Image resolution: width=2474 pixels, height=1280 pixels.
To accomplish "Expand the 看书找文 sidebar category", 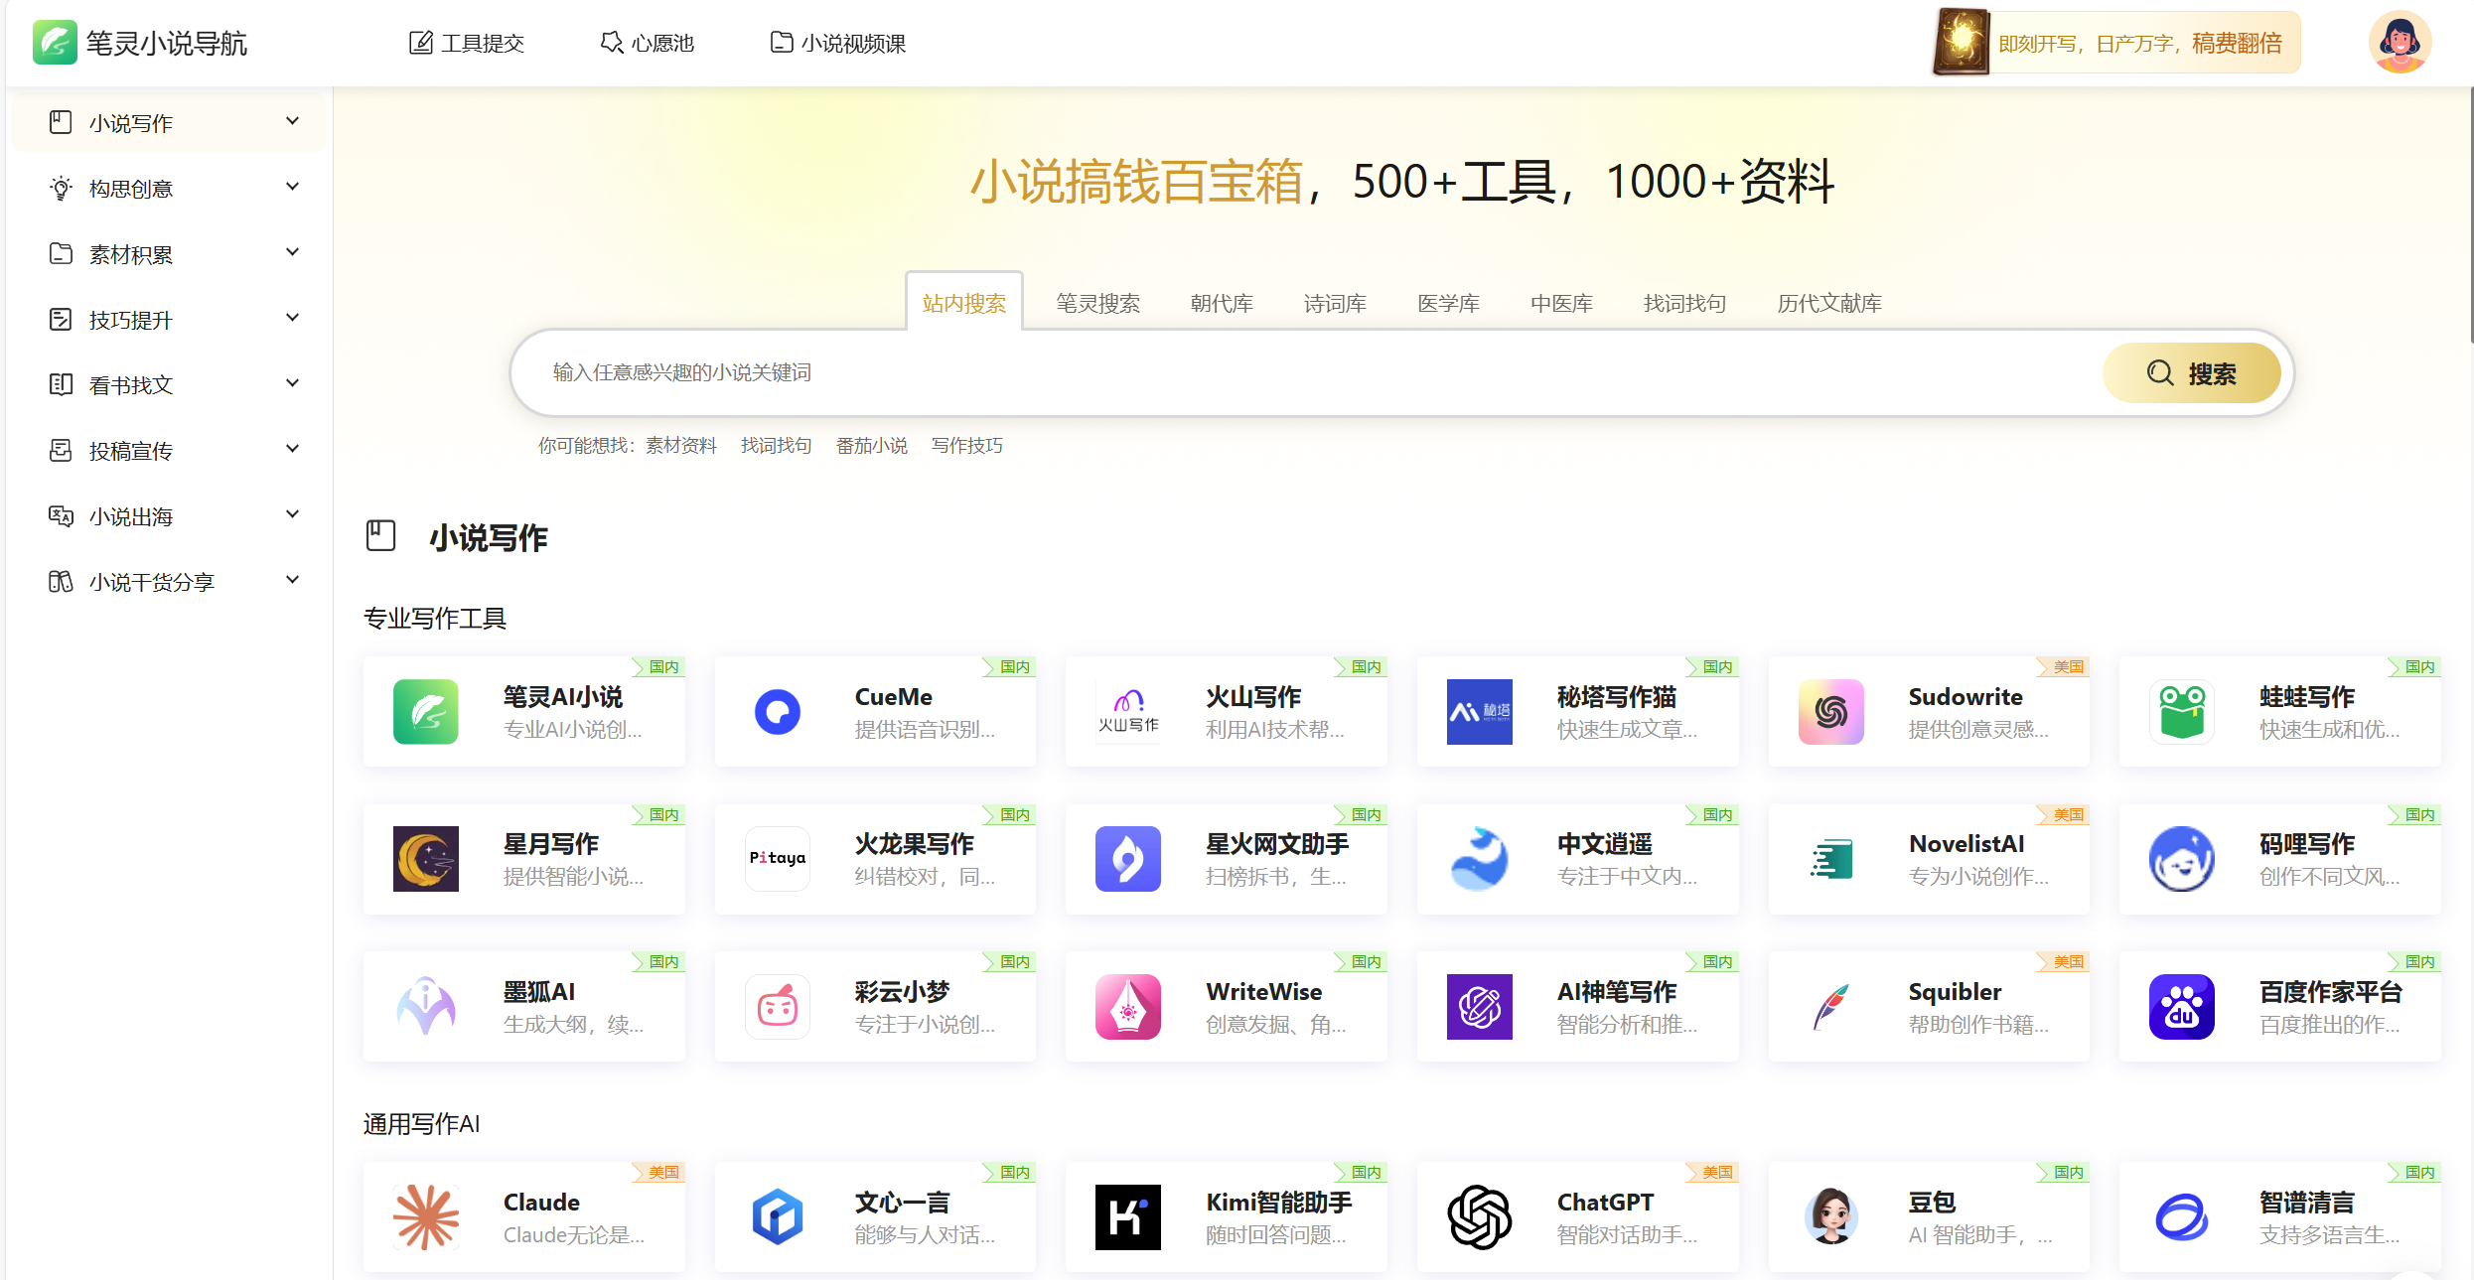I will [169, 384].
